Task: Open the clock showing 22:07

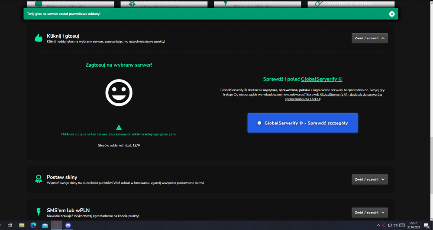Action: [x=414, y=225]
